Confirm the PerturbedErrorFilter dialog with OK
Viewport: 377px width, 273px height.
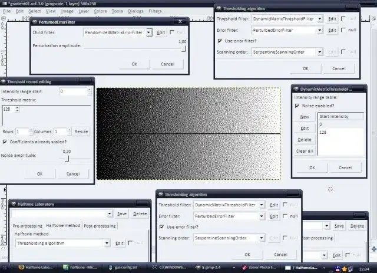[134, 64]
